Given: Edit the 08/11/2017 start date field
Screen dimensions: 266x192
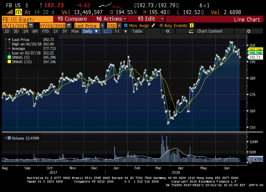Looking at the screenshot, I should (x=14, y=26).
